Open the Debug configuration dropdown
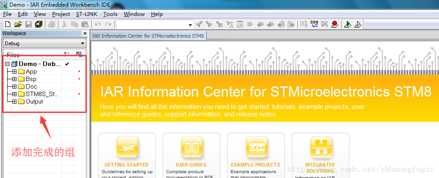The image size is (439, 178). tap(82, 43)
